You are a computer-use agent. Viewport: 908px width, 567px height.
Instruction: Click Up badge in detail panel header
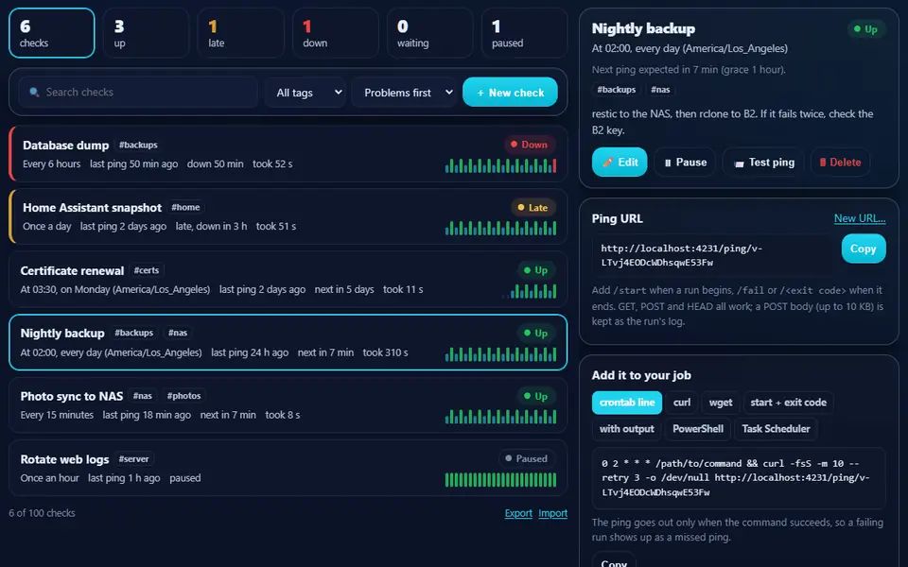[x=865, y=29]
